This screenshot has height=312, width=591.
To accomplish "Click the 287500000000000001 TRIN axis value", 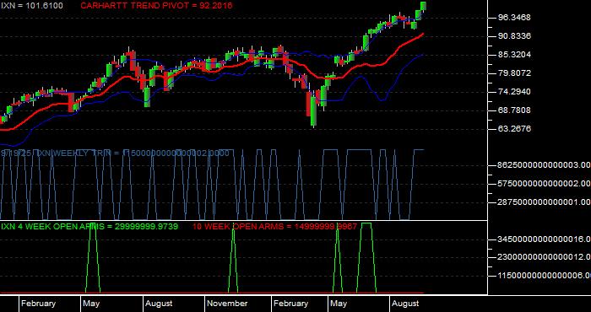I will (x=545, y=202).
